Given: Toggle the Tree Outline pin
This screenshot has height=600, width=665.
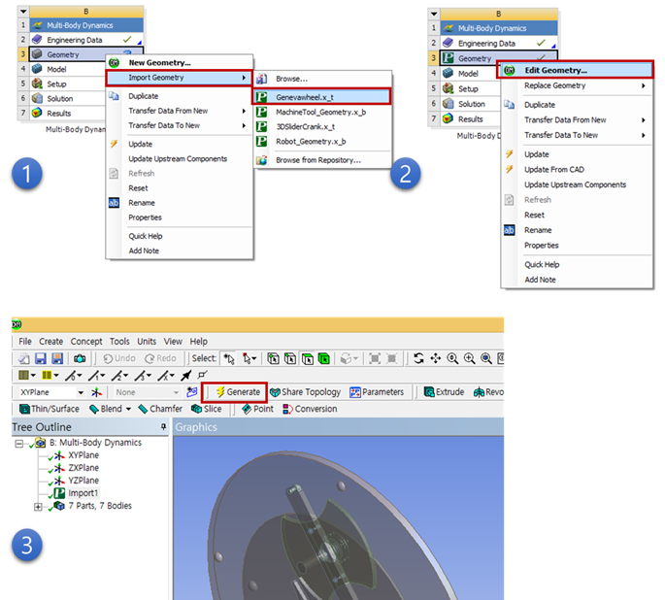Looking at the screenshot, I should (x=163, y=427).
